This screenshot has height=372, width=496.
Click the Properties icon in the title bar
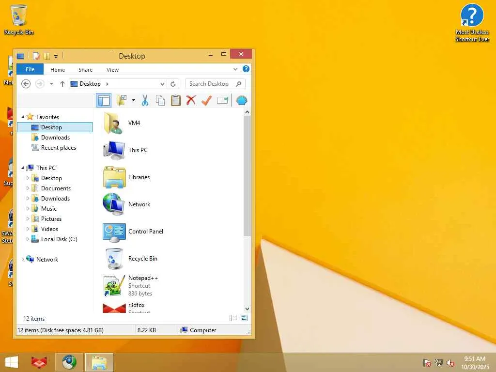coord(36,56)
